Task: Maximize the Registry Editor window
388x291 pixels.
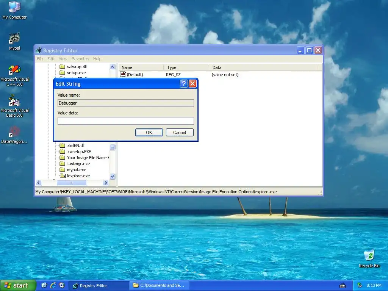Action: [309, 50]
